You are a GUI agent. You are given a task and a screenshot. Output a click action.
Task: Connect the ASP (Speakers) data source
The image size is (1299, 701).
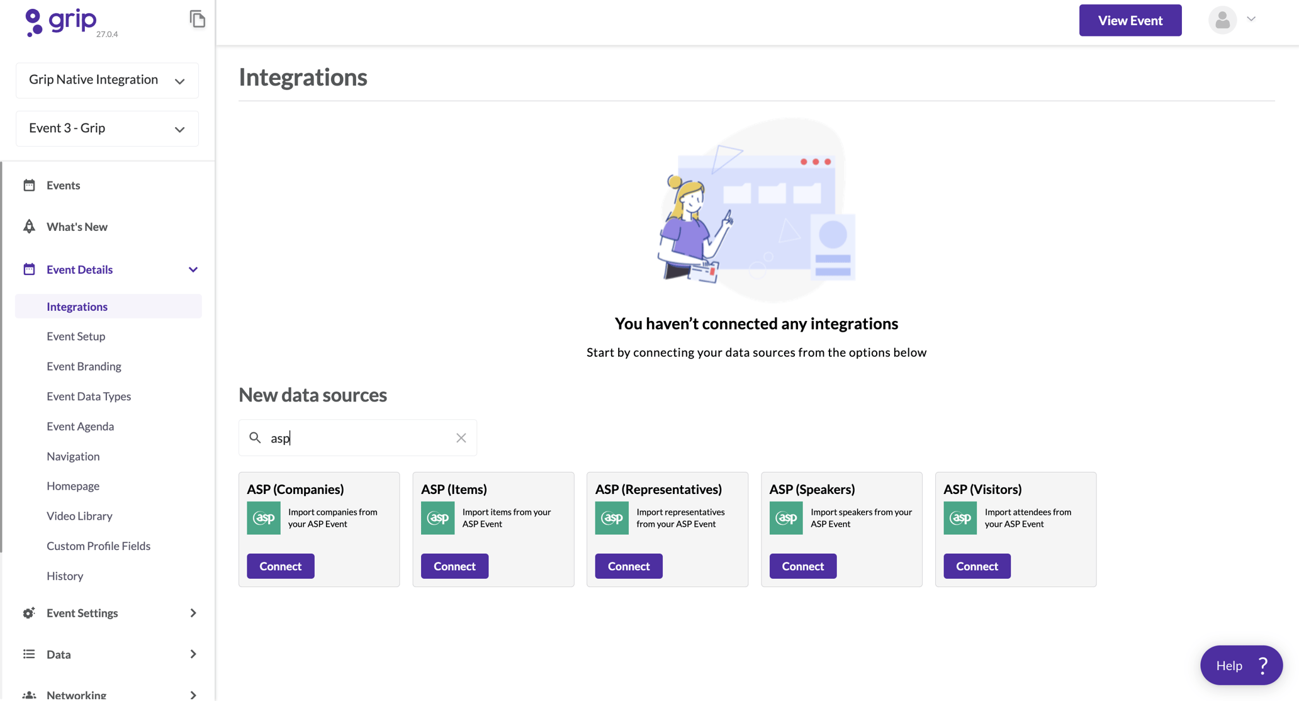pyautogui.click(x=802, y=566)
